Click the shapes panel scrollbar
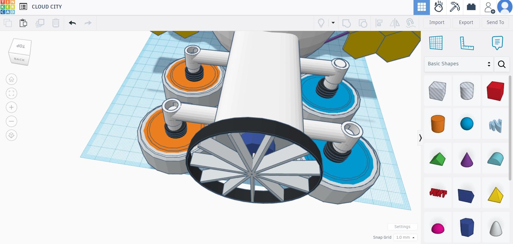 pos(511,128)
